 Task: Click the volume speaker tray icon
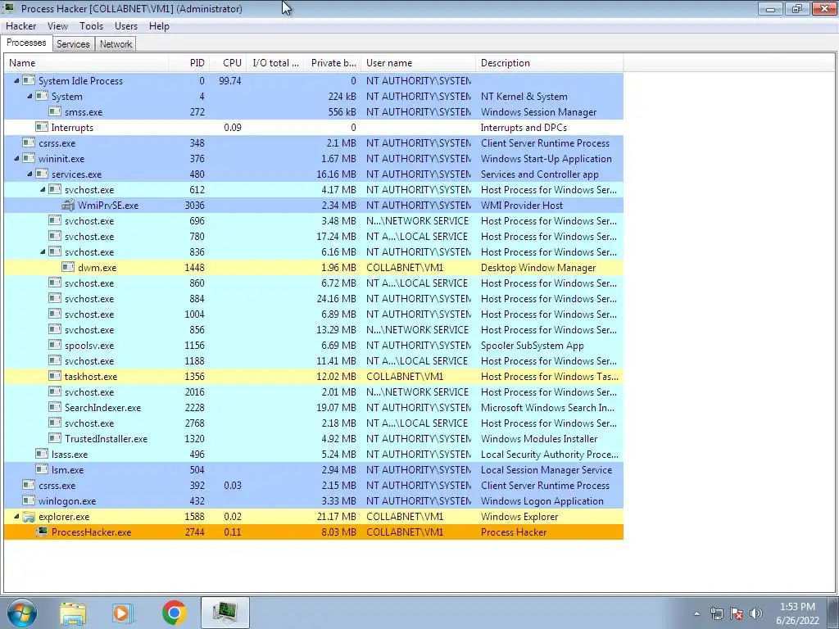(756, 613)
